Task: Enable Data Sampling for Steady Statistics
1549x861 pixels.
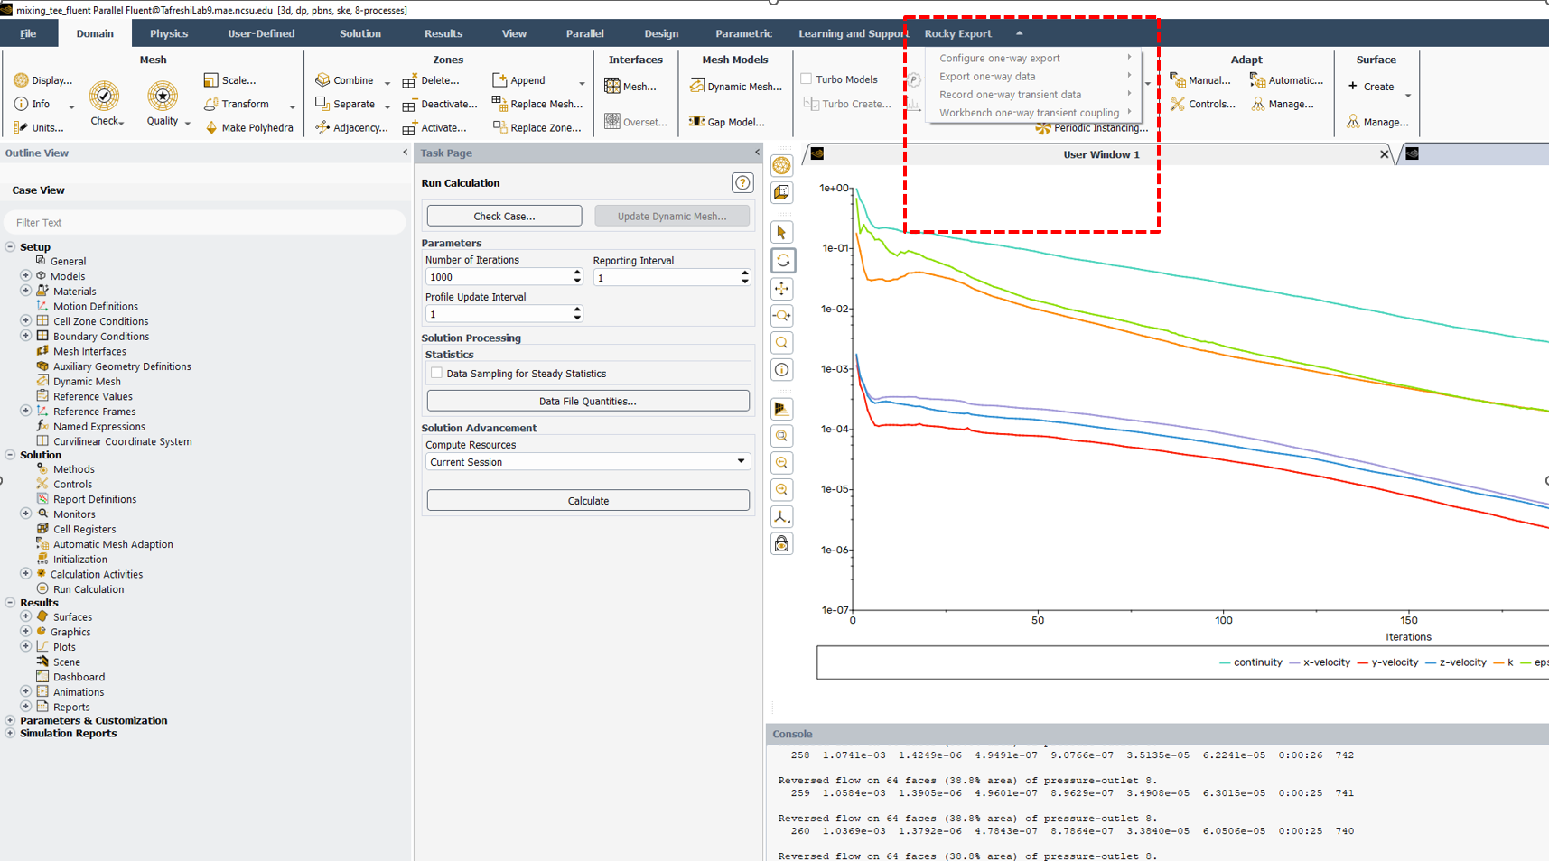Action: pyautogui.click(x=437, y=374)
